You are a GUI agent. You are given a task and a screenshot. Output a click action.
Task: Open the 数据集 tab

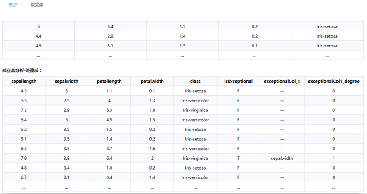click(x=37, y=5)
